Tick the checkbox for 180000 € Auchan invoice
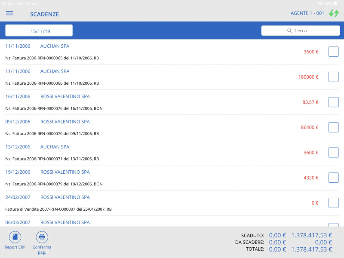 333,77
